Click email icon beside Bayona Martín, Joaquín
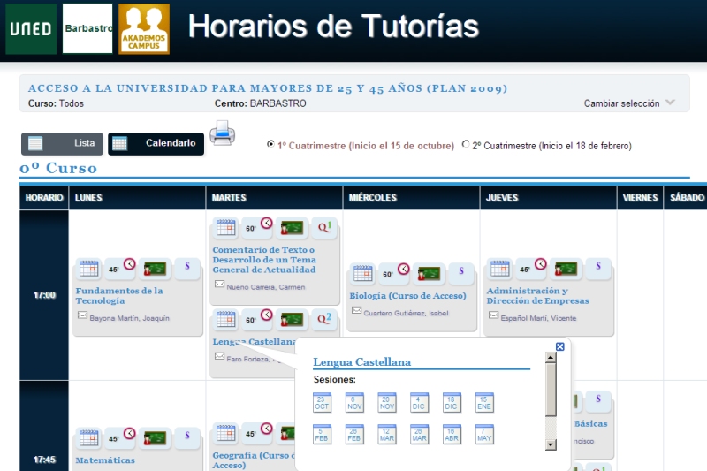Viewport: 707px width, 471px height. 82,316
